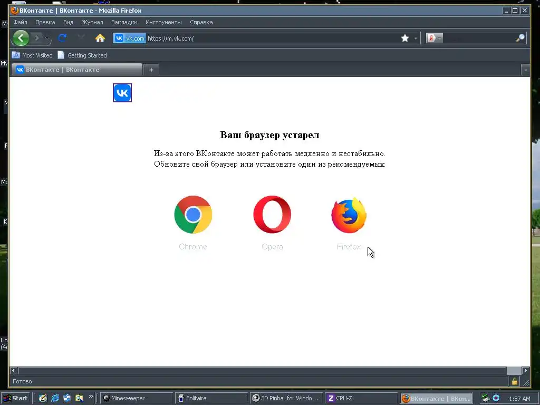The height and width of the screenshot is (405, 540).
Task: Click the horizontal scrollbar left arrow
Action: coord(13,371)
